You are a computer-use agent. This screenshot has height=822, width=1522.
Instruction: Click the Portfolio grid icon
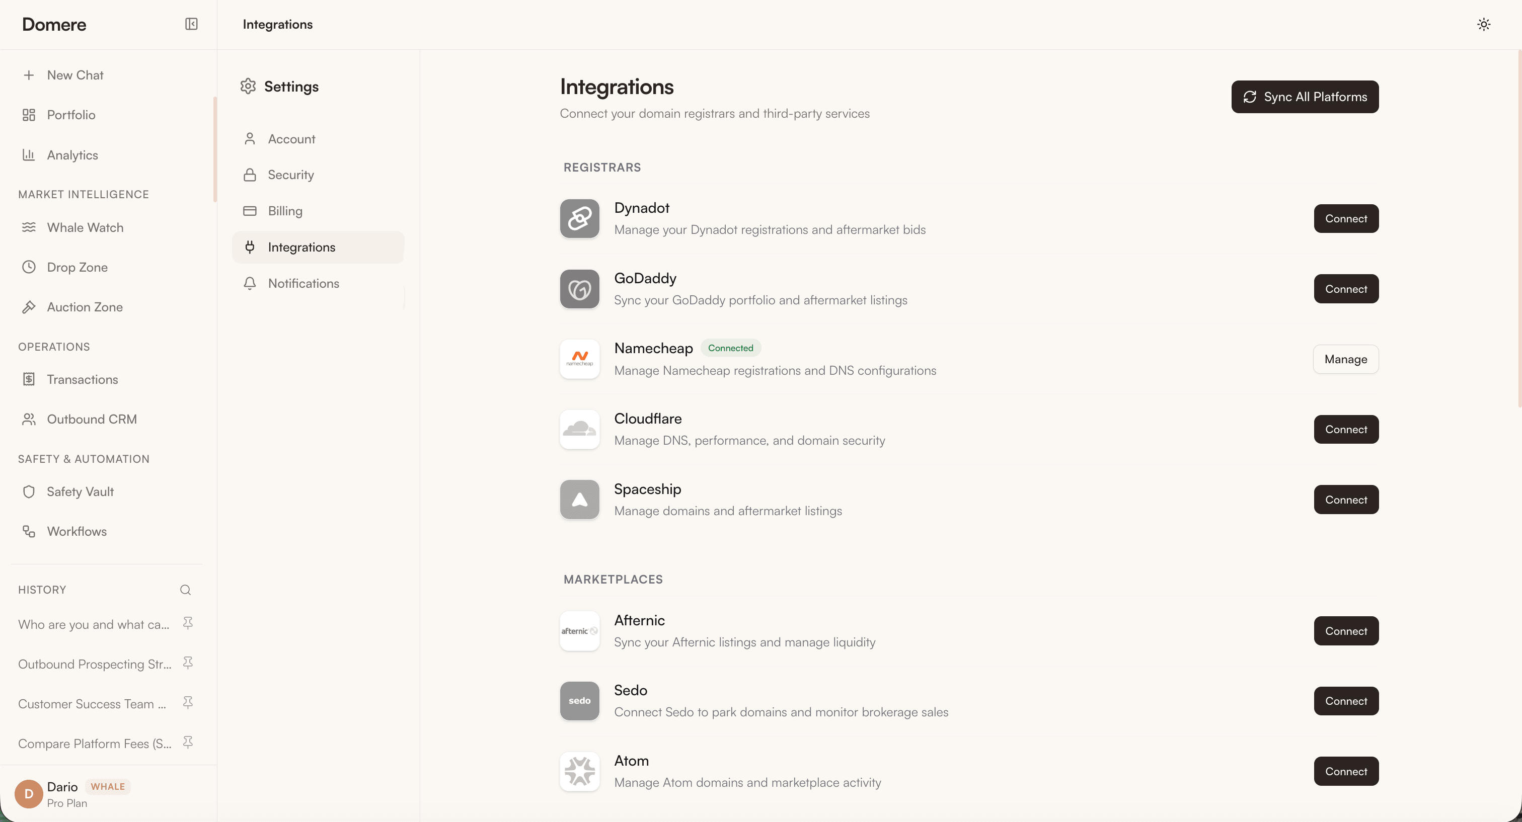(x=30, y=115)
